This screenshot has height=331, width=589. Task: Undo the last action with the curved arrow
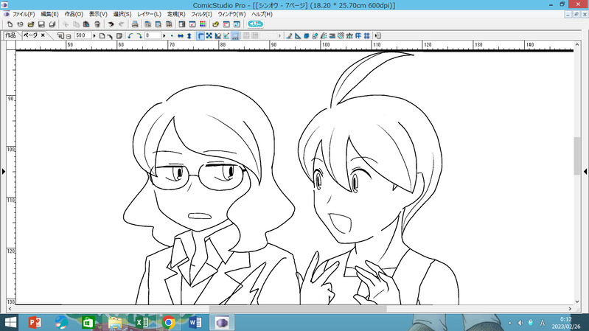(111, 24)
